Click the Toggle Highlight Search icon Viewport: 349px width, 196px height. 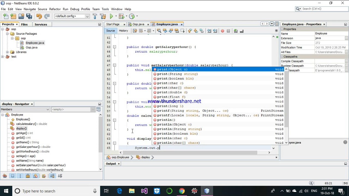click(177, 31)
